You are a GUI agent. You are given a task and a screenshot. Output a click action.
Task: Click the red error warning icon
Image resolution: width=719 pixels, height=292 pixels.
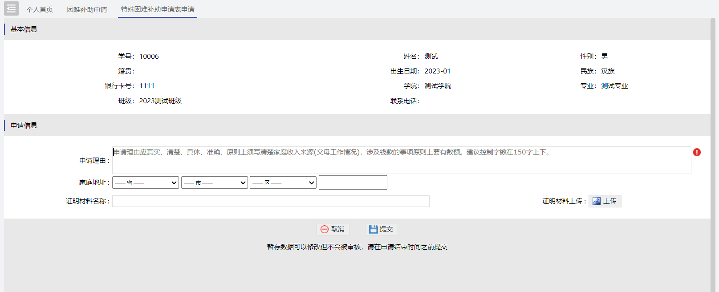[x=697, y=152]
